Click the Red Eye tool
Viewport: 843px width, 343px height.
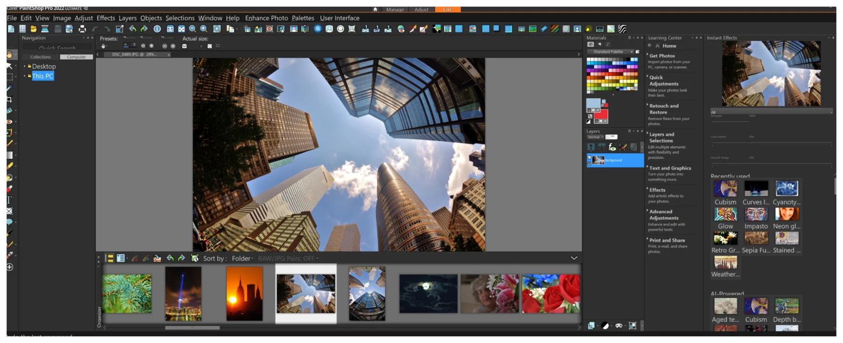pos(9,122)
